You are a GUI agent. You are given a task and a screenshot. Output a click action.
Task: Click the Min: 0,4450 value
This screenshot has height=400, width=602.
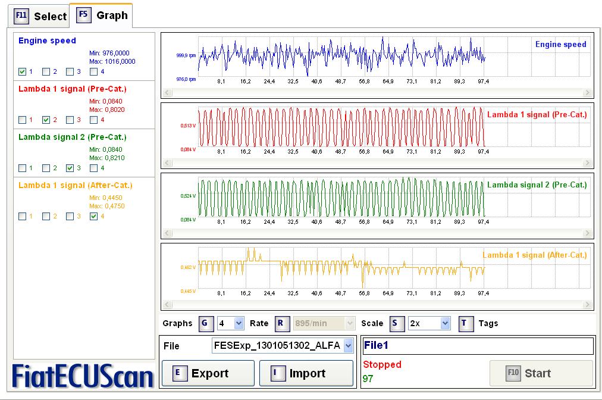tap(106, 198)
